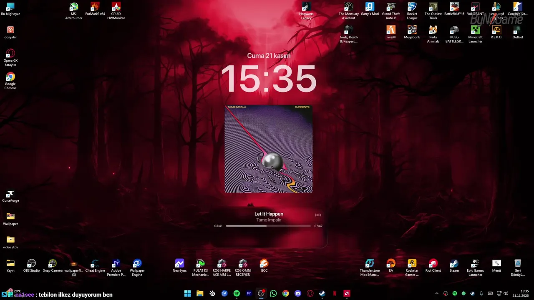Seek within the Let It Happen progress bar
This screenshot has height=300, width=534.
click(x=268, y=226)
